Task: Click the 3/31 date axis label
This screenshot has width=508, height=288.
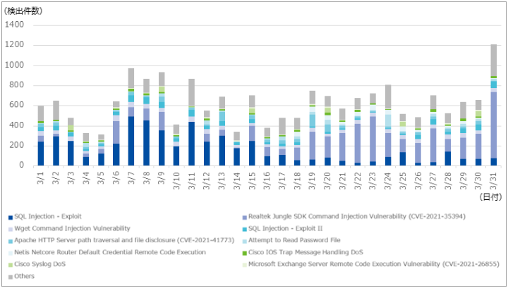Action: tap(494, 179)
